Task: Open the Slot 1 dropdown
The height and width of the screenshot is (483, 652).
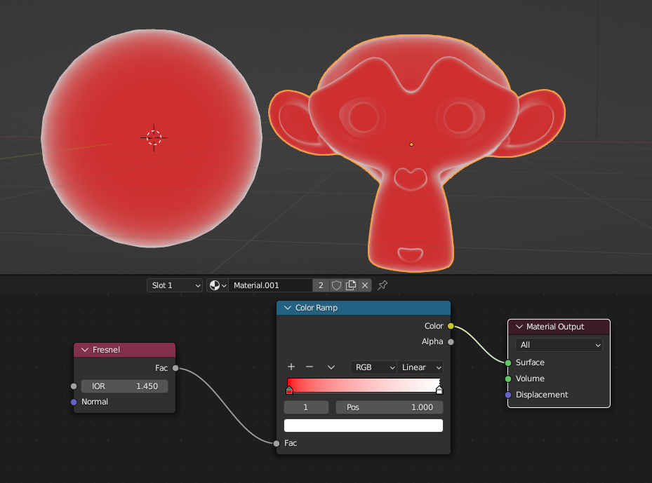Action: pos(175,285)
